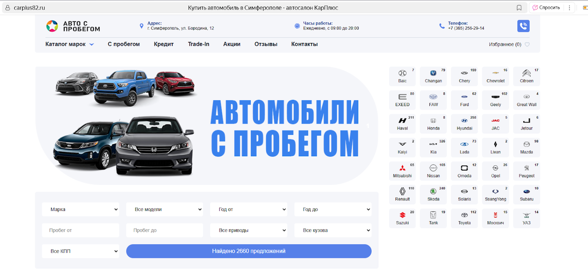Screen dimensions: 588x277
Task: Select the Renault brand logo
Action: coord(402,192)
